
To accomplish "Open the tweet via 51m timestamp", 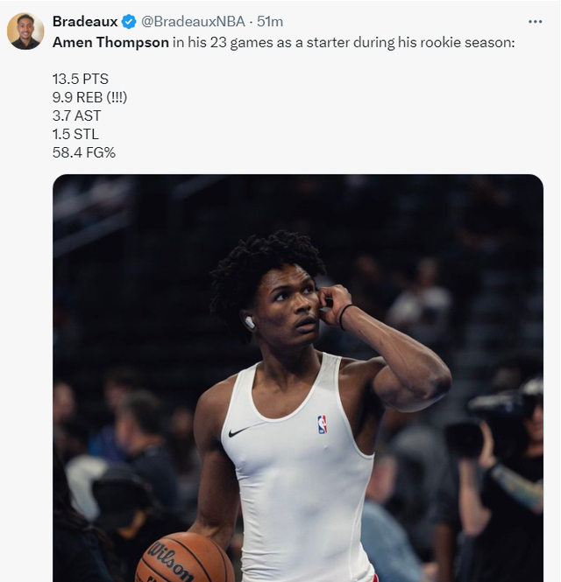I will click(x=269, y=22).
